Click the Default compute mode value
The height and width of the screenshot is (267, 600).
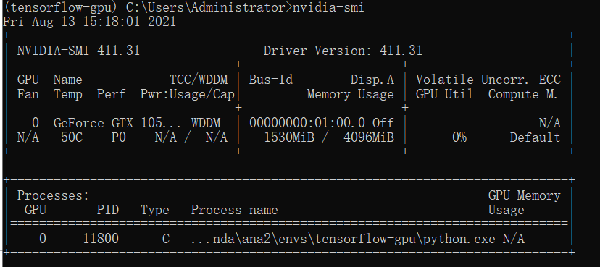coord(535,137)
